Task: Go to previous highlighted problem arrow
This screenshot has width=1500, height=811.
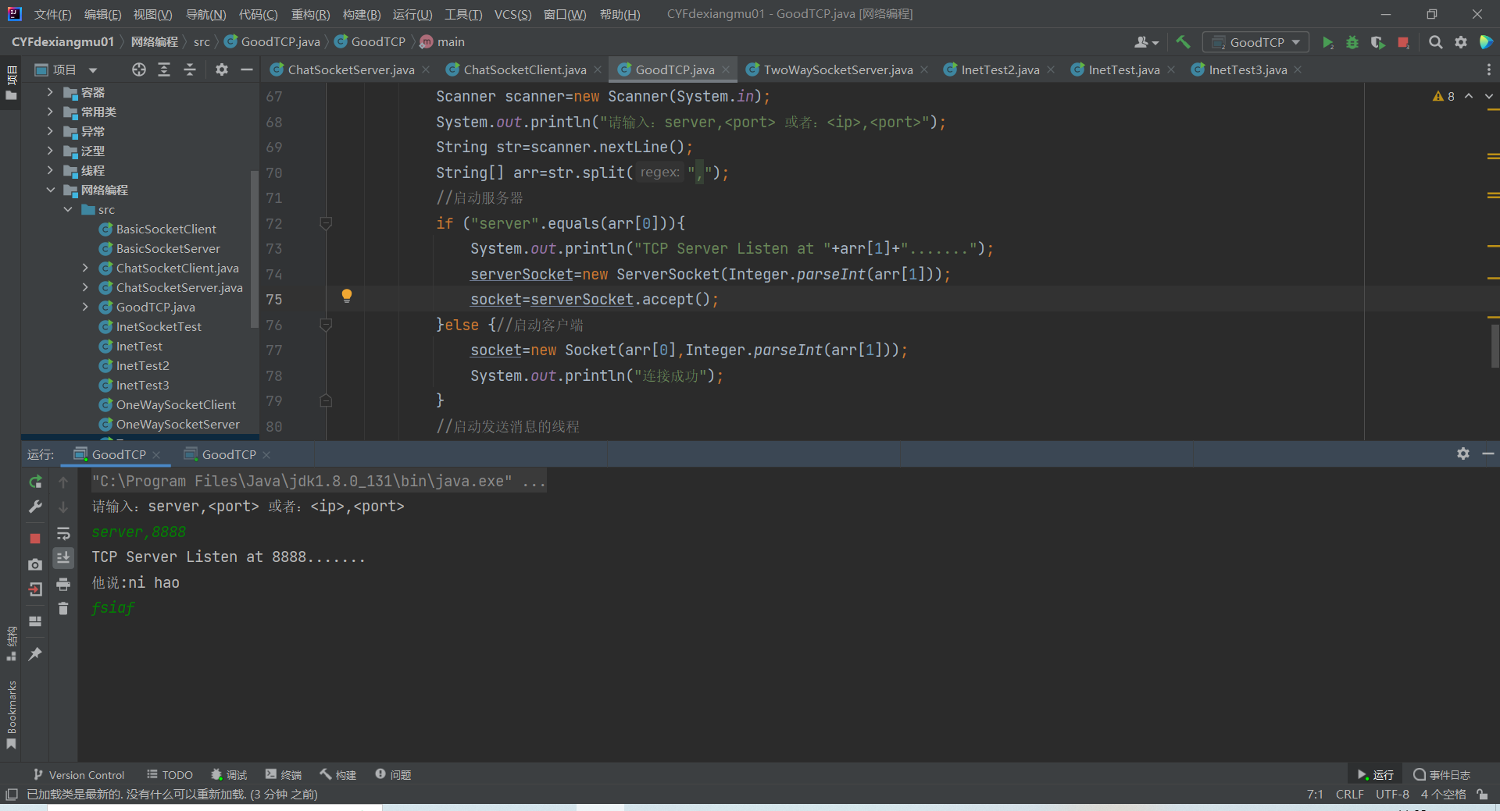Action: [x=1469, y=96]
